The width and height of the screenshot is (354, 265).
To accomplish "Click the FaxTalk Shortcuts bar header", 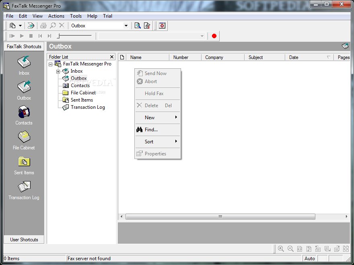I will (24, 47).
